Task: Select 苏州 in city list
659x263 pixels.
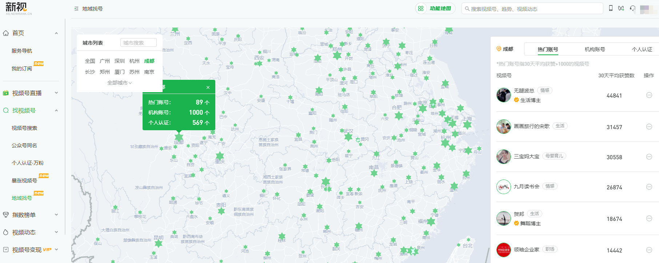Action: coord(135,72)
